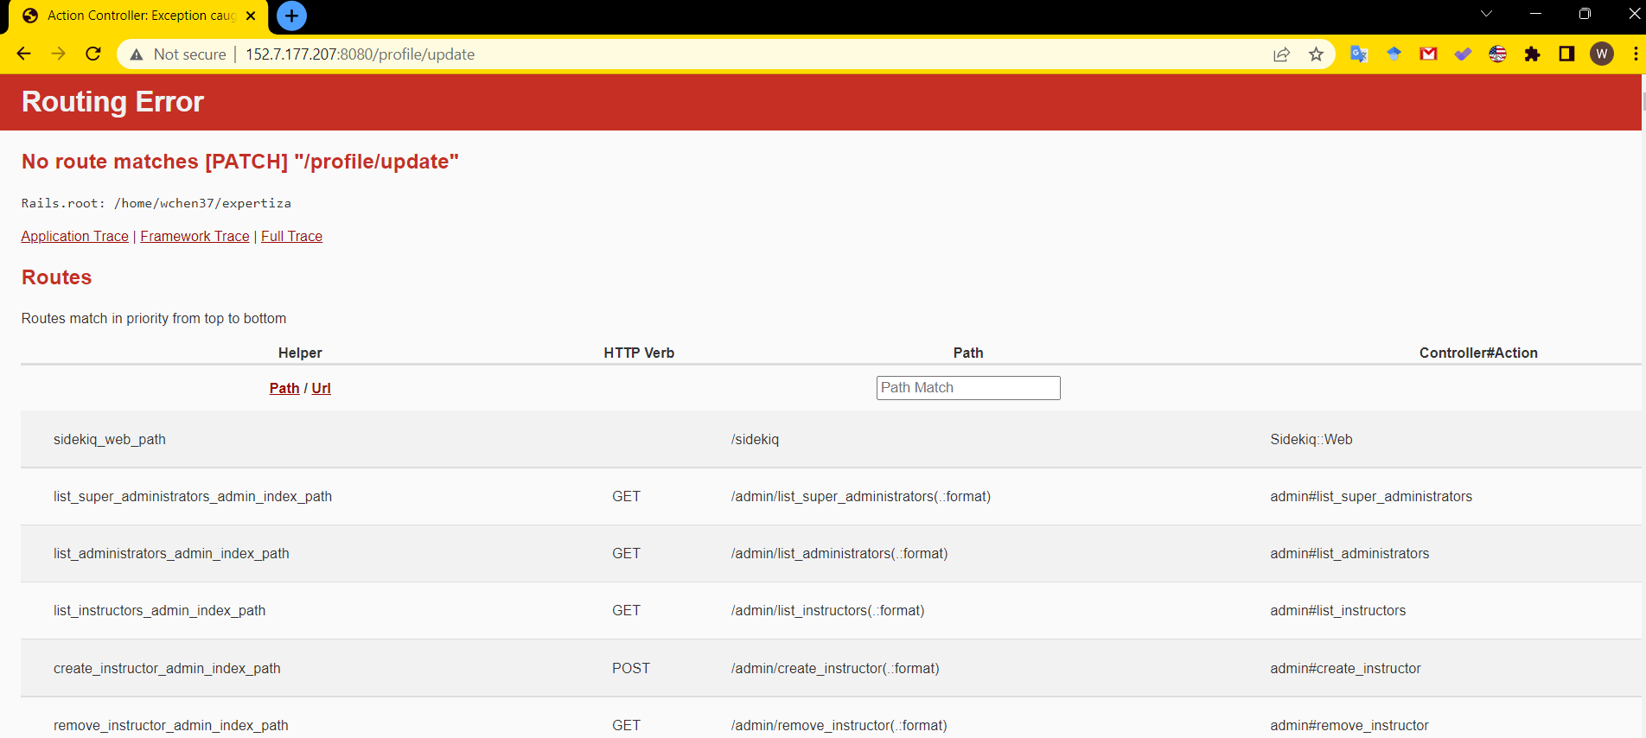Screen dimensions: 1646x738
Task: Switch helper display to Url
Action: (x=321, y=388)
